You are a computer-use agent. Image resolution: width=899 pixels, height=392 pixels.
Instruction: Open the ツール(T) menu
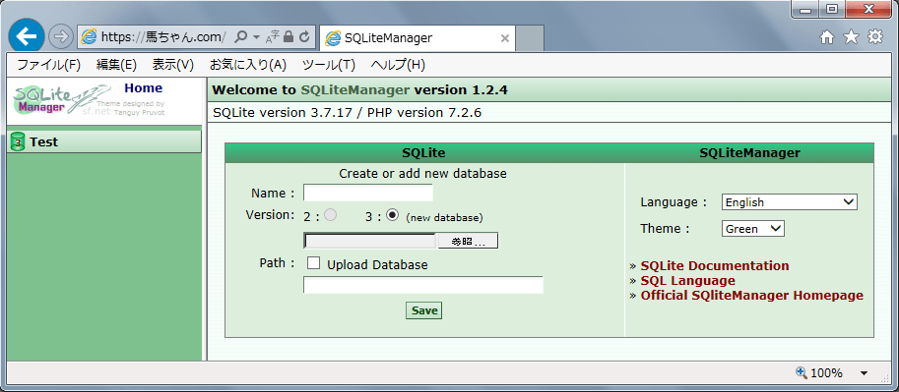click(x=329, y=65)
